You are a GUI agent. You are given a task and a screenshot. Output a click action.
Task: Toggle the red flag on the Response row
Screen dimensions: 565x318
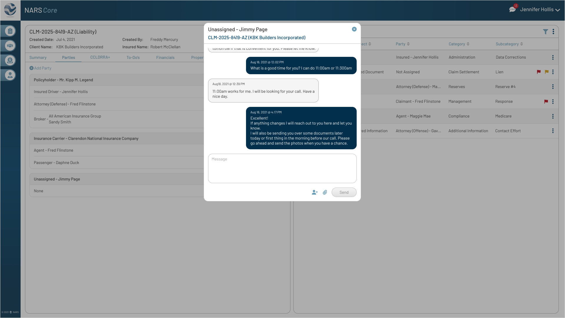point(546,101)
